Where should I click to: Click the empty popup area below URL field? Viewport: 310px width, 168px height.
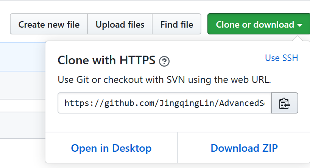tap(178, 123)
